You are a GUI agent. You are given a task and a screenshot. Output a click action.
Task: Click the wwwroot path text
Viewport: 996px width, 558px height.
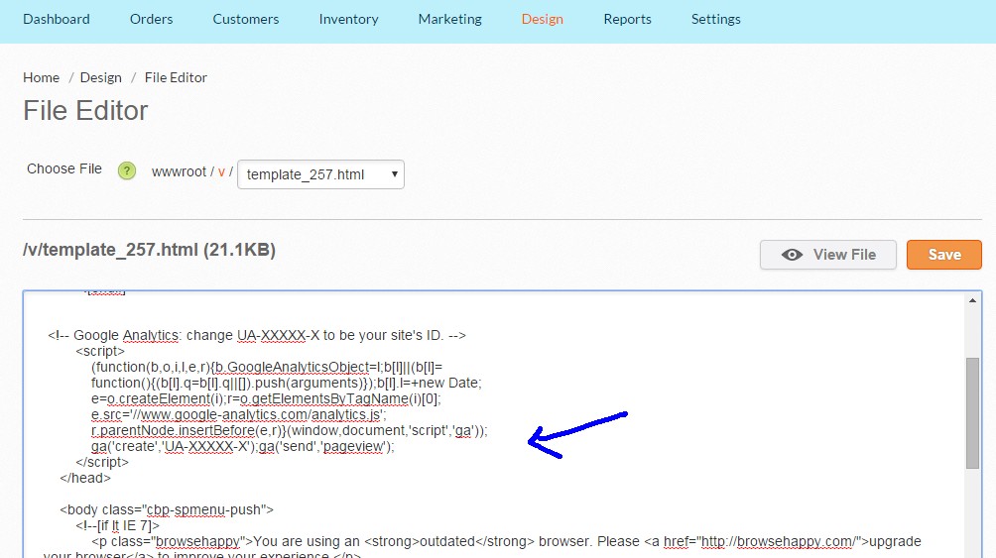[179, 171]
